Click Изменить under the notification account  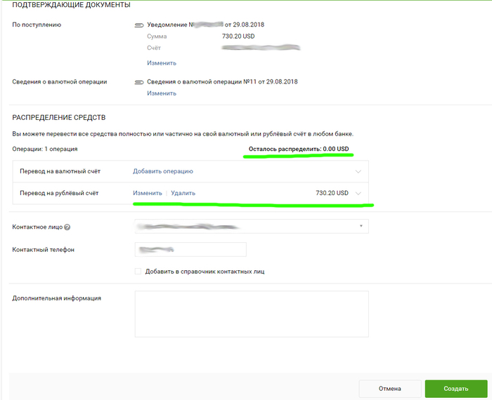pos(161,63)
